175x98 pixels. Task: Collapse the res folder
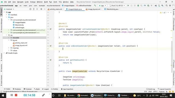7,35
